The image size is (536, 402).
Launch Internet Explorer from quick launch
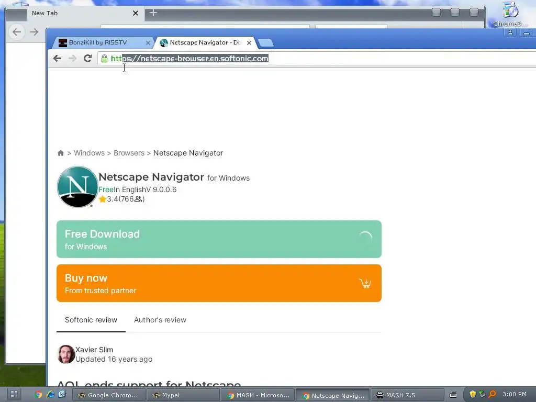[x=50, y=395]
